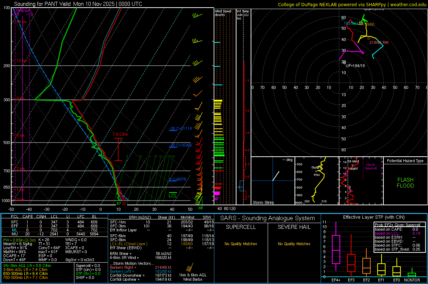This screenshot has width=428, height=284.
Task: Click the weather.cod.edu credit text
Action: [352, 4]
